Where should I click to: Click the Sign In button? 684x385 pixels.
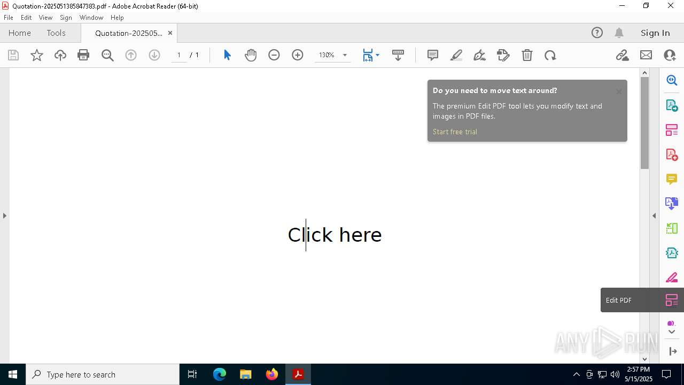tap(655, 33)
